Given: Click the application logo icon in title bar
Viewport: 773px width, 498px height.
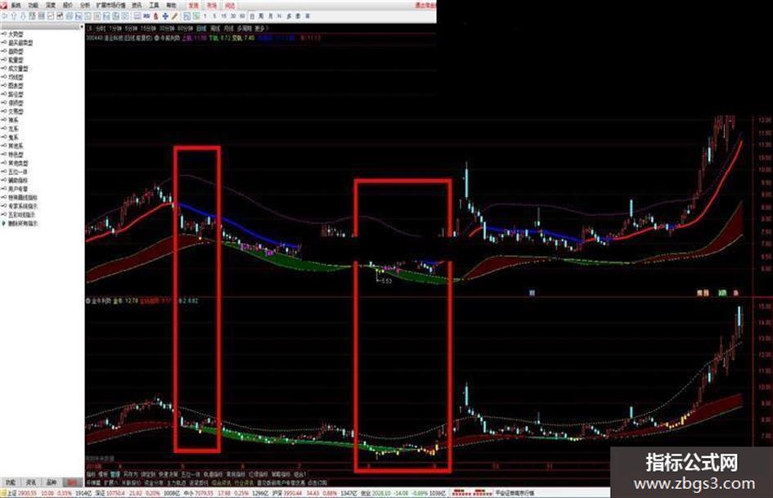Looking at the screenshot, I should 3,5.
